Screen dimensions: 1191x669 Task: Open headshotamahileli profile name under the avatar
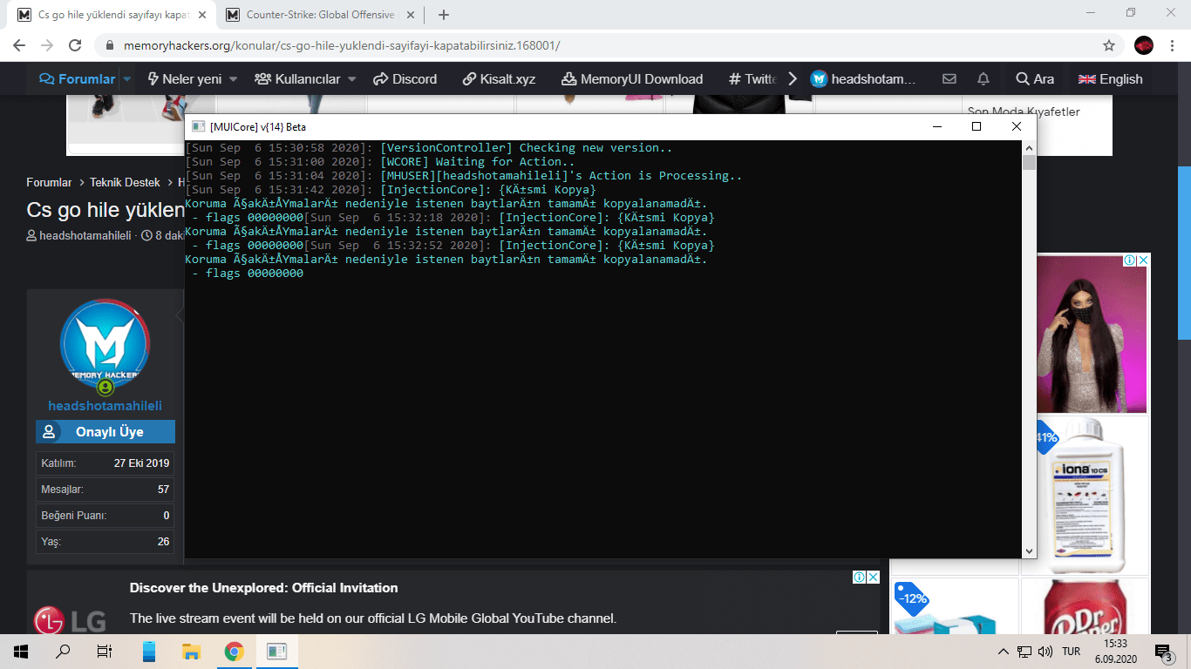105,406
